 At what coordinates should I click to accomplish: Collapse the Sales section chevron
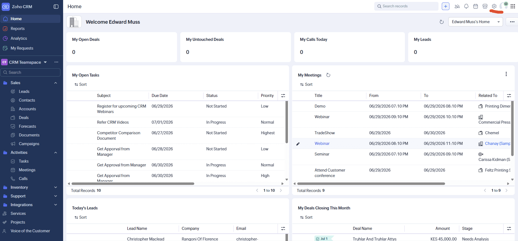56,83
